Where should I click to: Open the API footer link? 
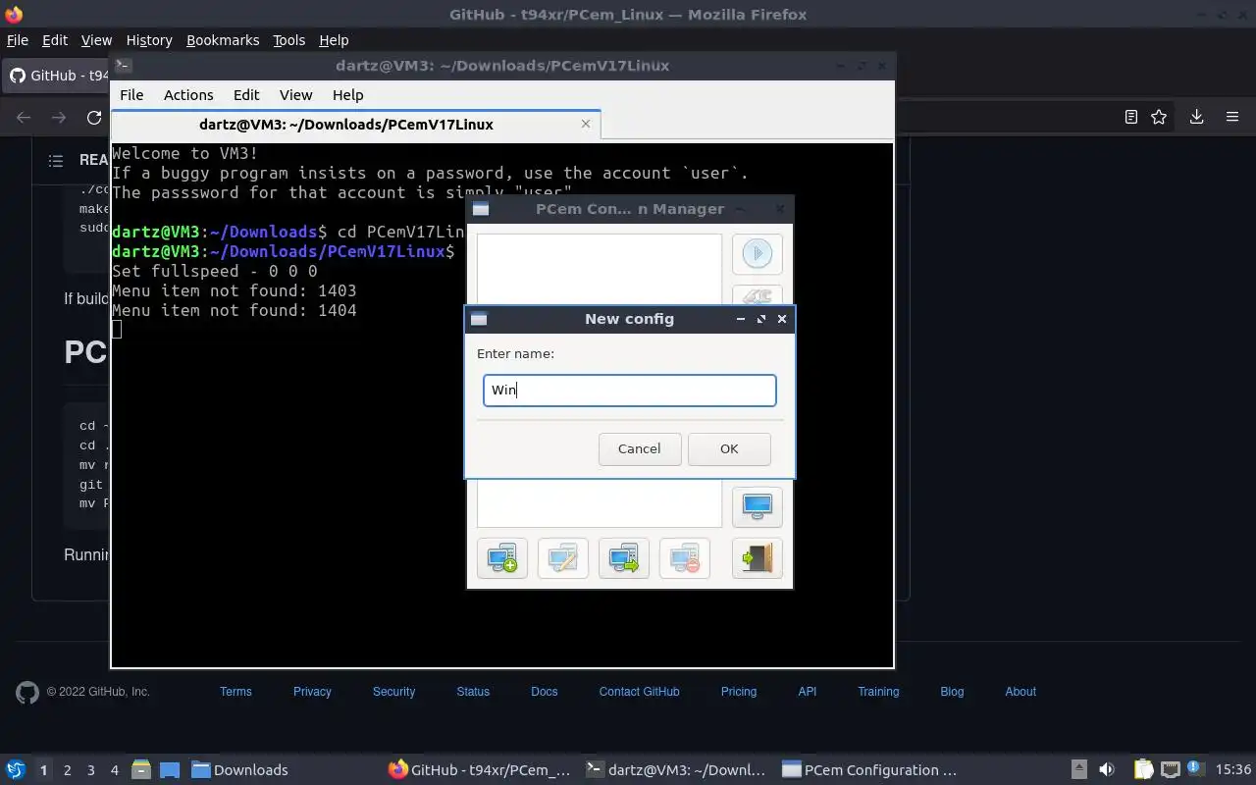pyautogui.click(x=808, y=692)
